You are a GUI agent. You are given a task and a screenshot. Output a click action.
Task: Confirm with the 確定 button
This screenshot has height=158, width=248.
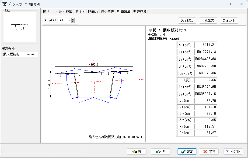[187, 152]
